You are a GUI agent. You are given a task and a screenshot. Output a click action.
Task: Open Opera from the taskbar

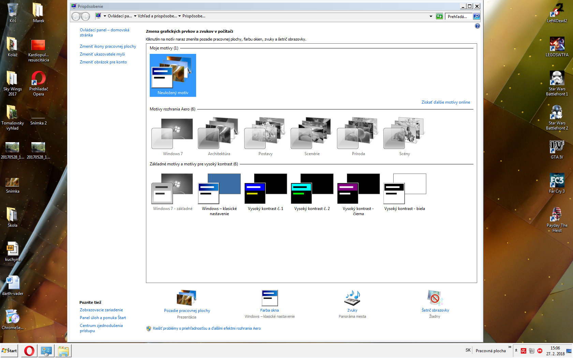coord(29,350)
